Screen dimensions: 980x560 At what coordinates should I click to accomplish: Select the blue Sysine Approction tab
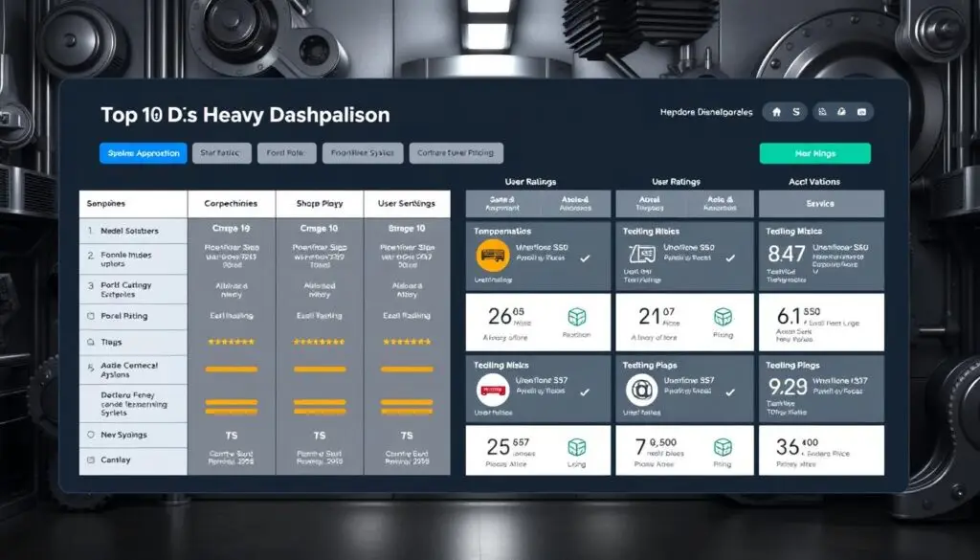[143, 153]
